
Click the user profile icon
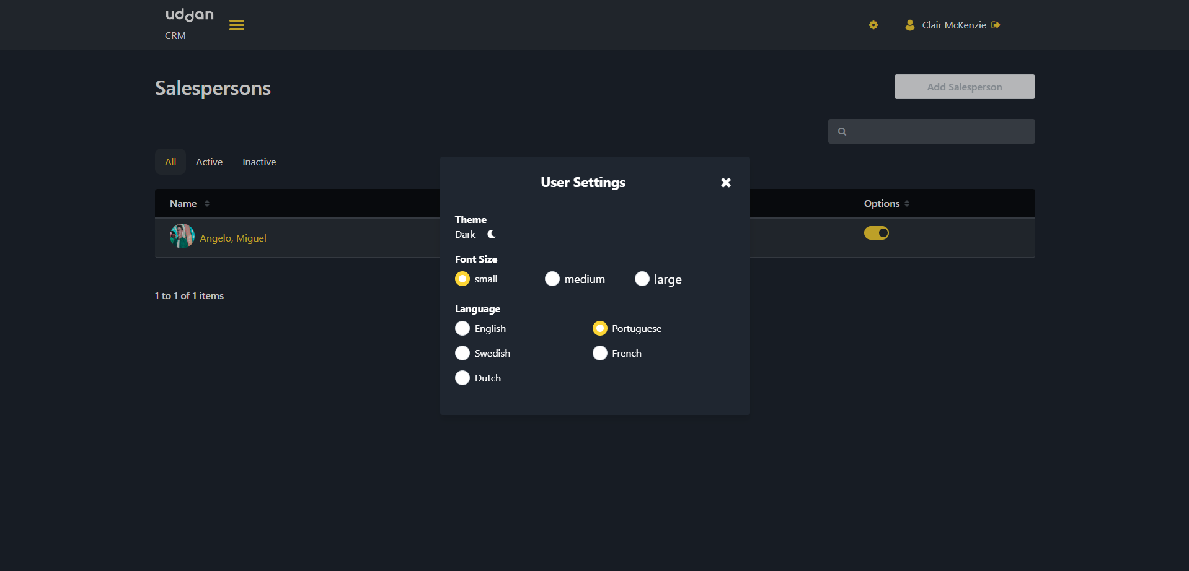pos(909,25)
